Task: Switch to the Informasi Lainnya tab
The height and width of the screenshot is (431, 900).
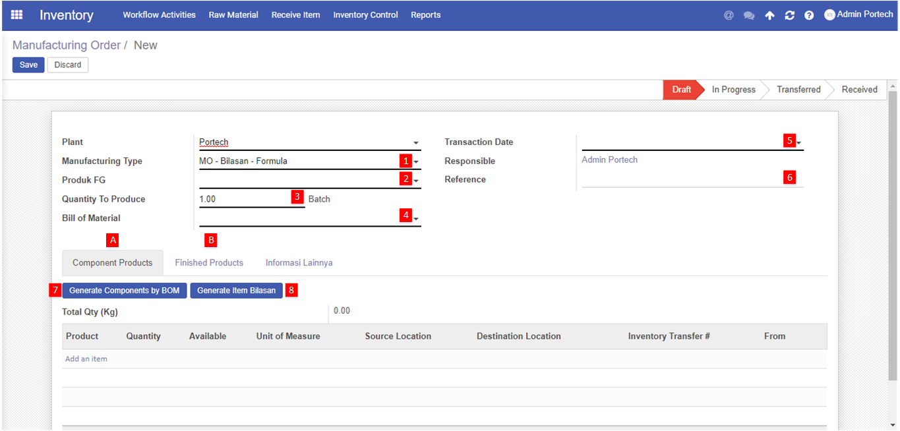Action: point(299,263)
